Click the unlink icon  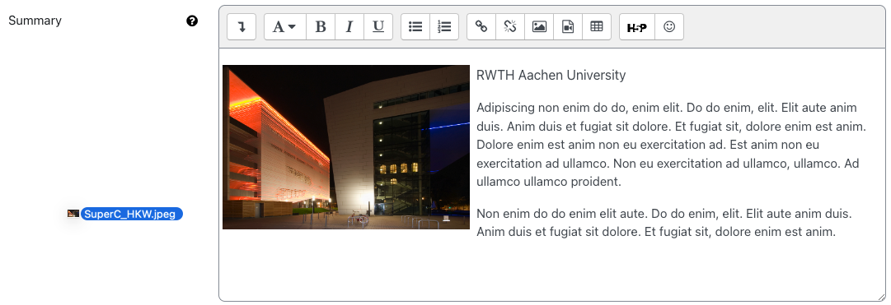510,26
